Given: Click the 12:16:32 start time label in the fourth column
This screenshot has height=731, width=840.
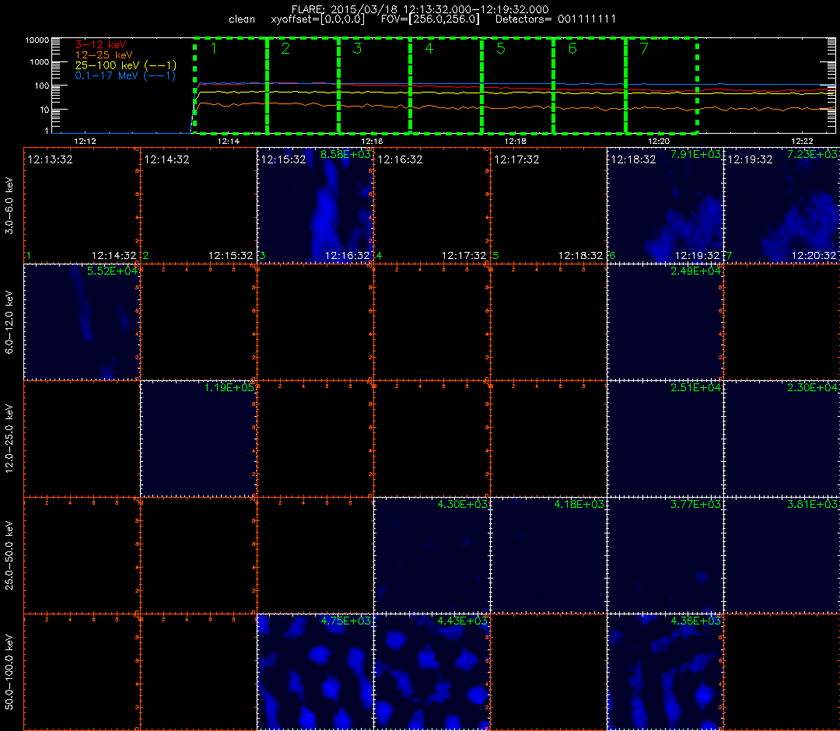Looking at the screenshot, I should pyautogui.click(x=401, y=159).
